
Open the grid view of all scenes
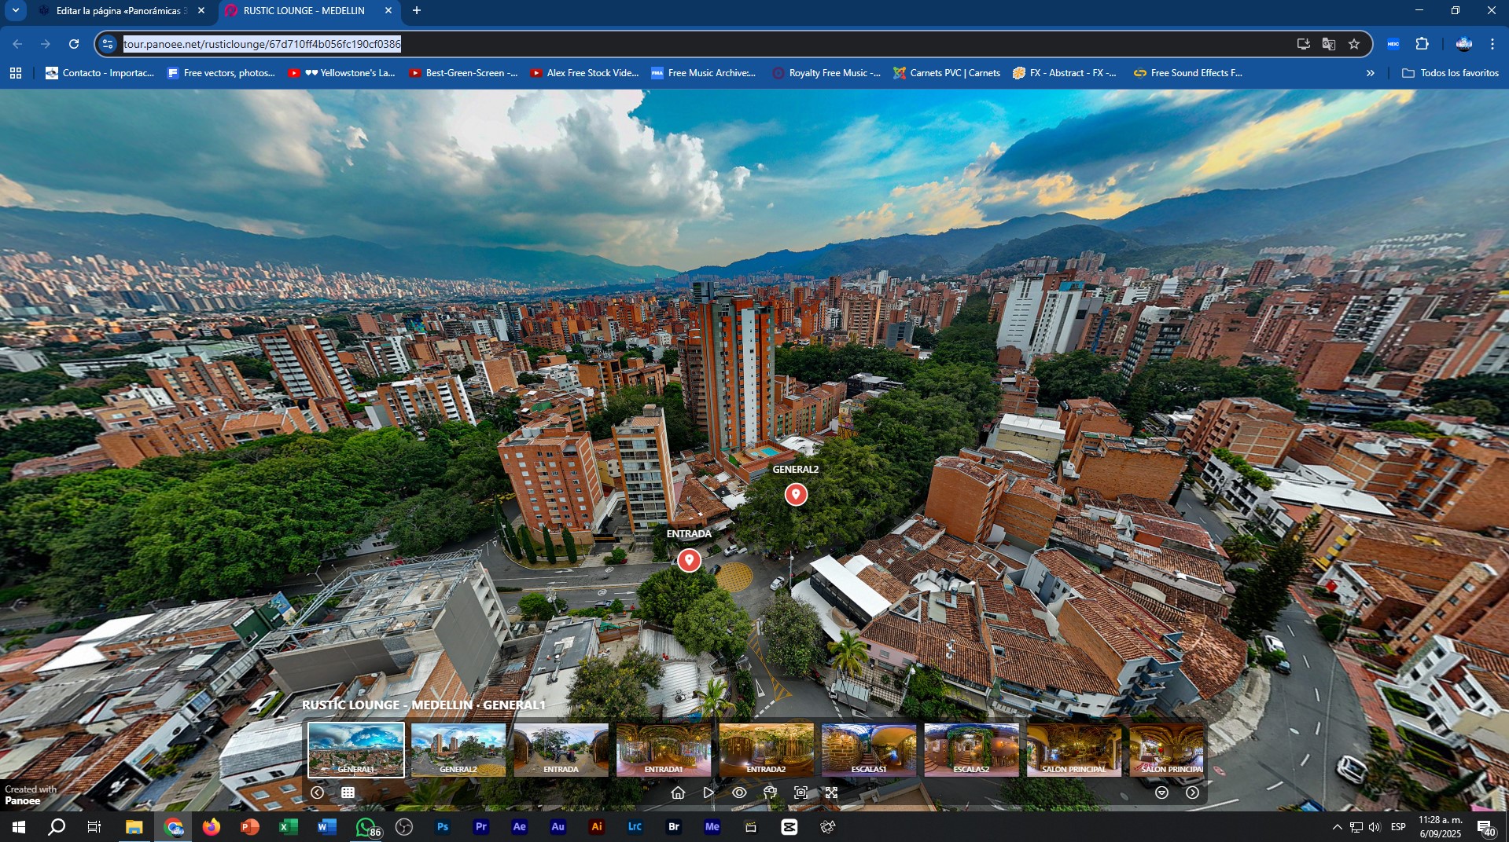tap(348, 793)
